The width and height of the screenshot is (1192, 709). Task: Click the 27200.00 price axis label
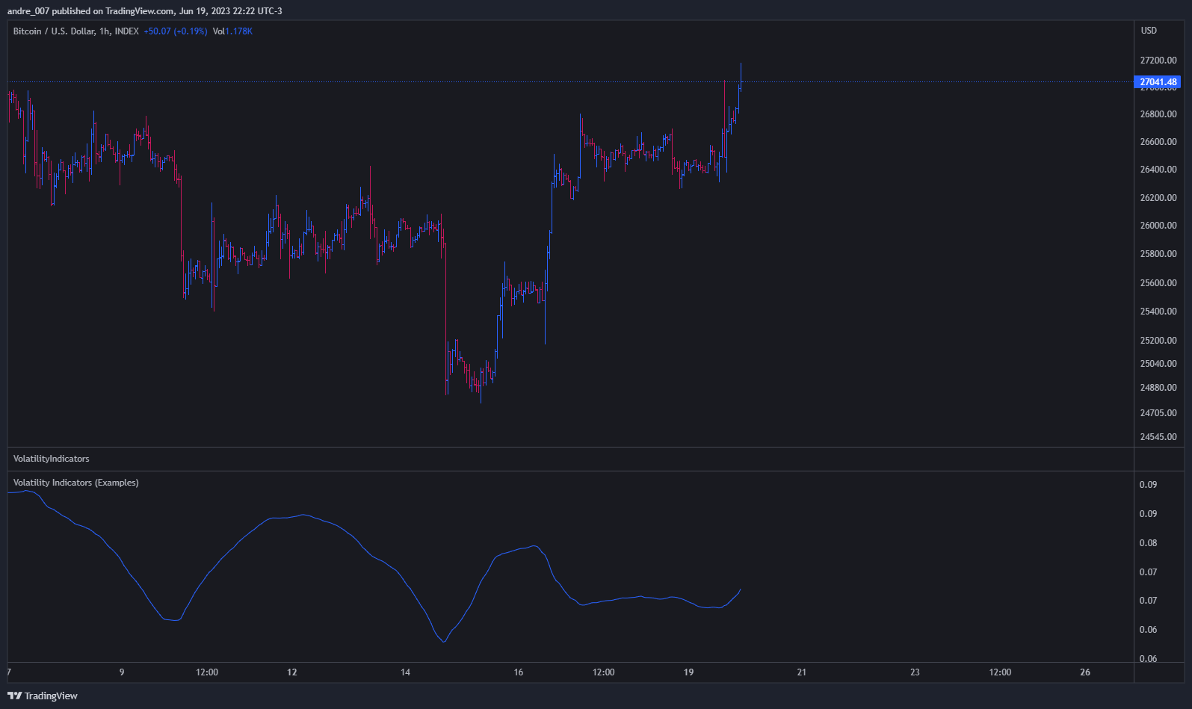click(x=1158, y=61)
